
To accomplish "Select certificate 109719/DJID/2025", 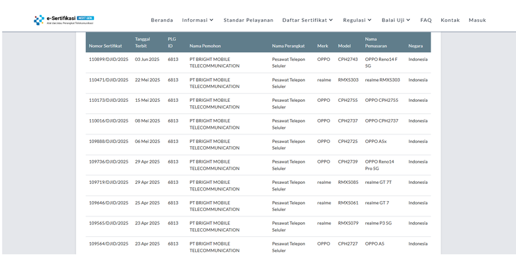I will (108, 183).
